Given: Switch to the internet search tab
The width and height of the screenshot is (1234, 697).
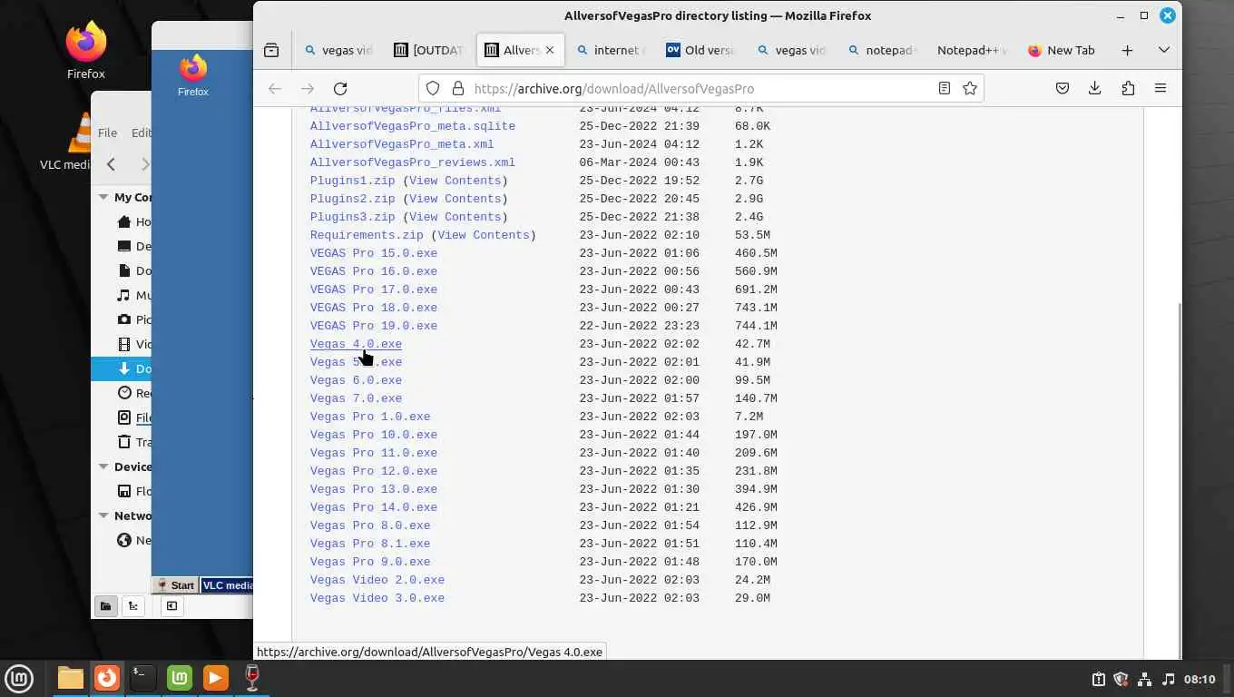Looking at the screenshot, I should click(611, 51).
